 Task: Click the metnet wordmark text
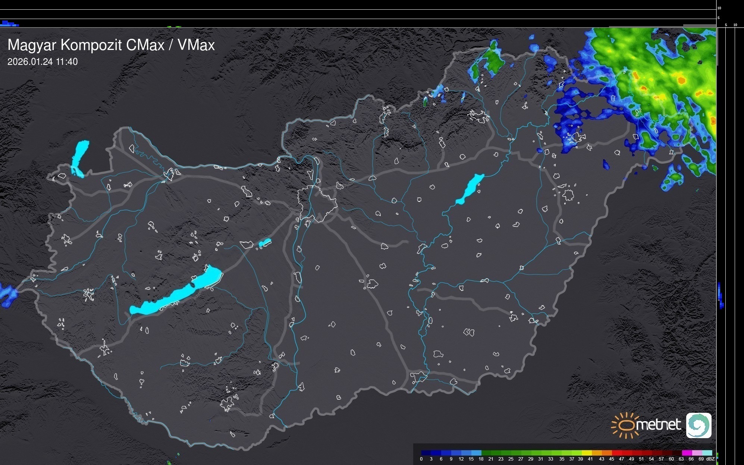click(x=658, y=425)
